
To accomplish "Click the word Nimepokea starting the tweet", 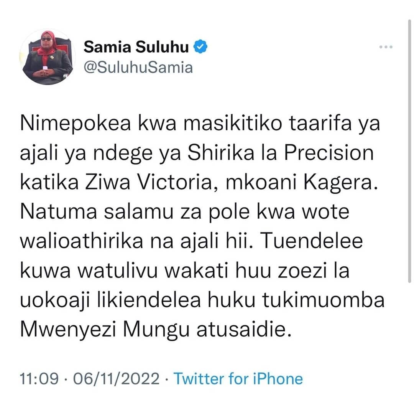I will tap(76, 124).
